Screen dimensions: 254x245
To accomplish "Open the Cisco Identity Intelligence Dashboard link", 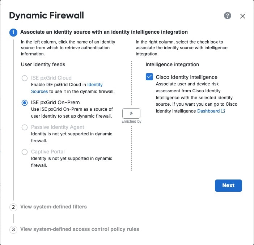I will click(208, 111).
